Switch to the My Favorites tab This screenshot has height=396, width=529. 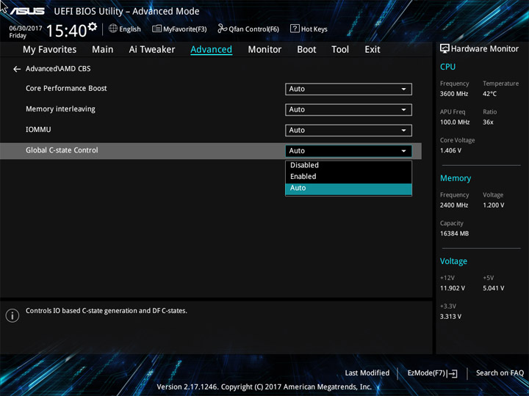[50, 50]
